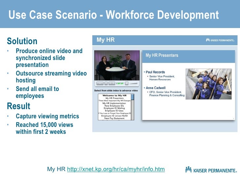Select 'New Employee IDs' in slide index
Viewport: 240px width, 180px height.
tap(114, 105)
